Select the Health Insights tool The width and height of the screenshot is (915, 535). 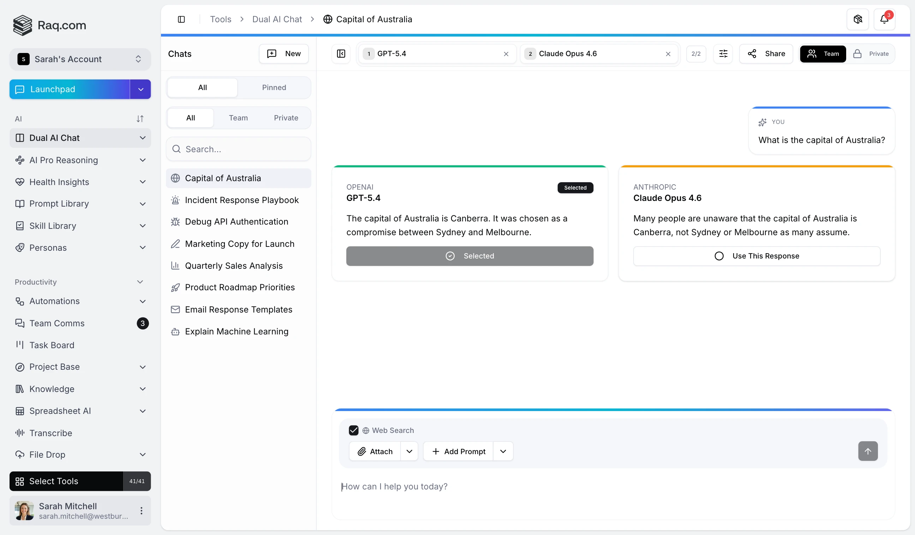(x=59, y=182)
